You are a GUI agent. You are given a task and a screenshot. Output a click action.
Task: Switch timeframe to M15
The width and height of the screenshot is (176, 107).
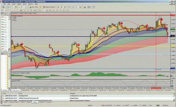pos(47,10)
